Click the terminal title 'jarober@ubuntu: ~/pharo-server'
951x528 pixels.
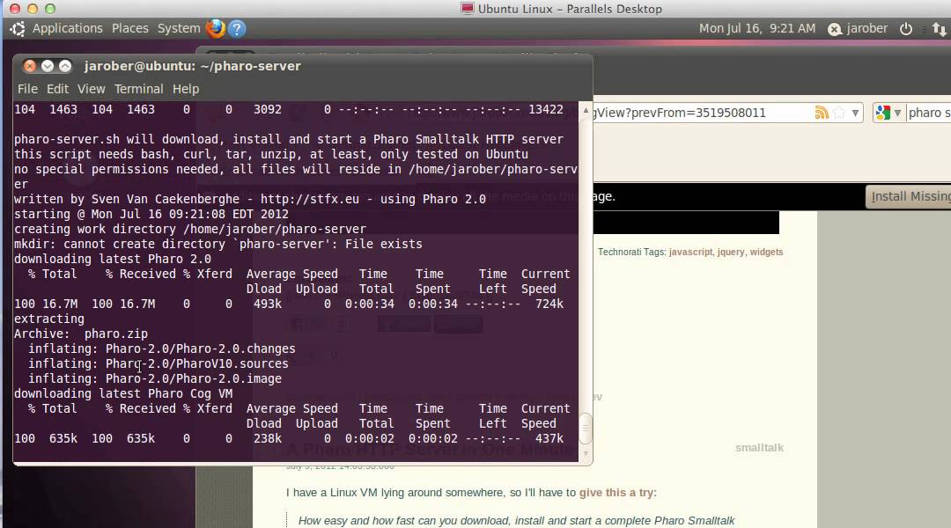pyautogui.click(x=192, y=66)
